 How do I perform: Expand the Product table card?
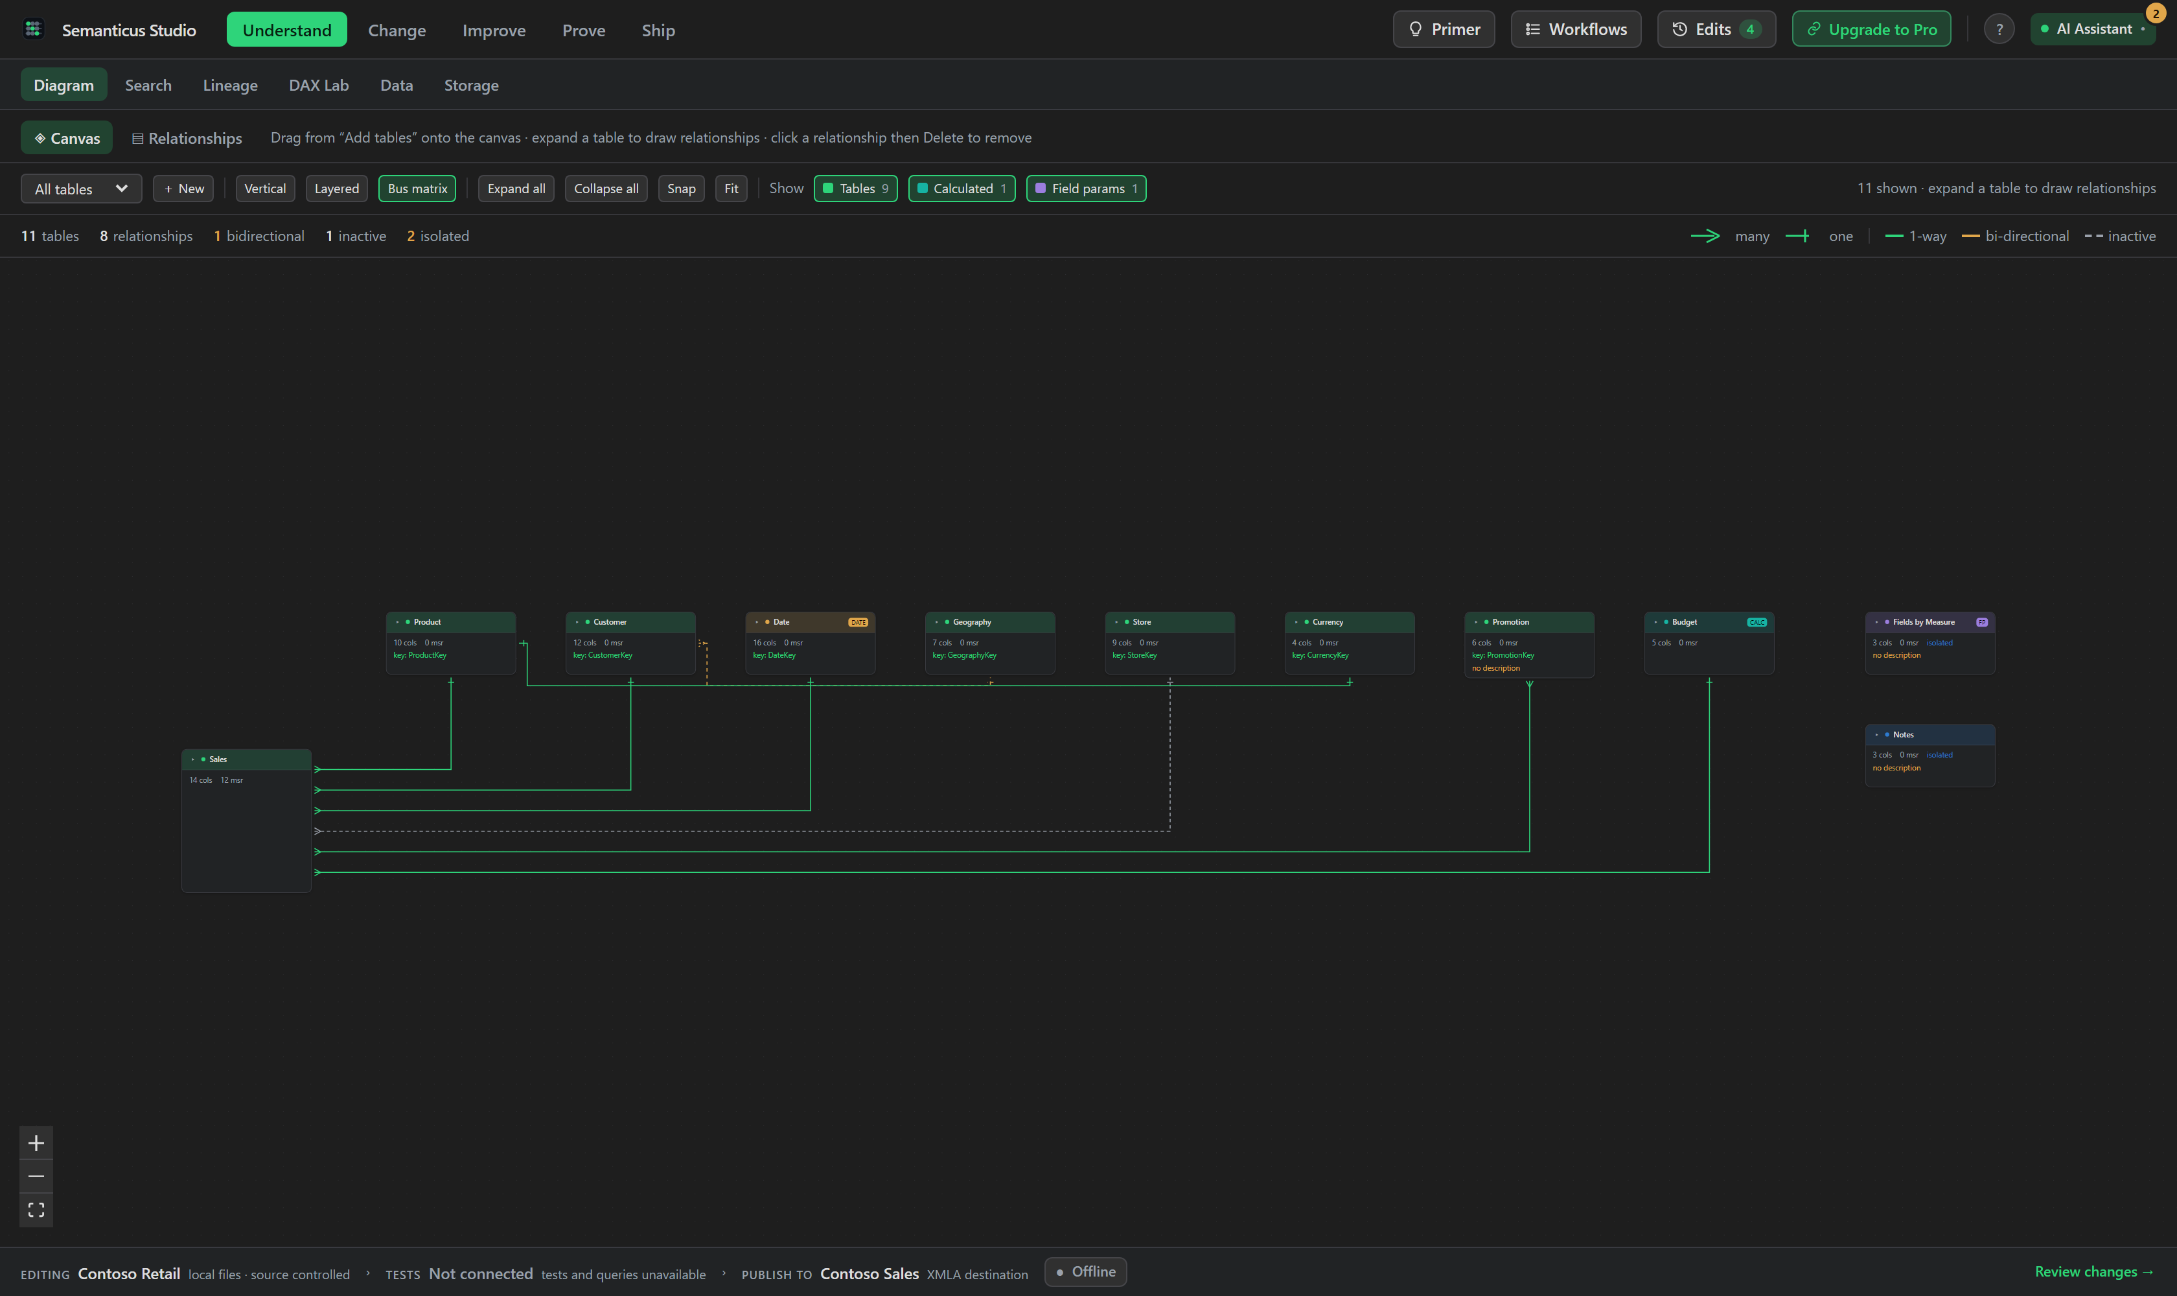pos(397,623)
